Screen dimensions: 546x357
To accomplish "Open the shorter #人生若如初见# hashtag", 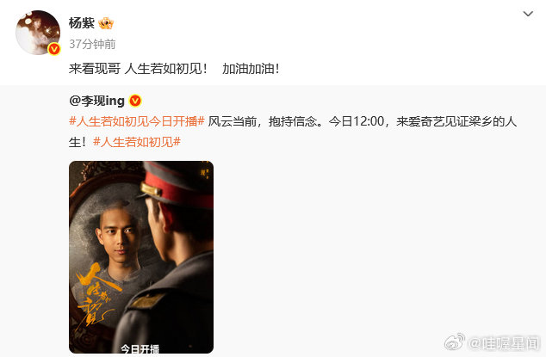I will (x=137, y=142).
